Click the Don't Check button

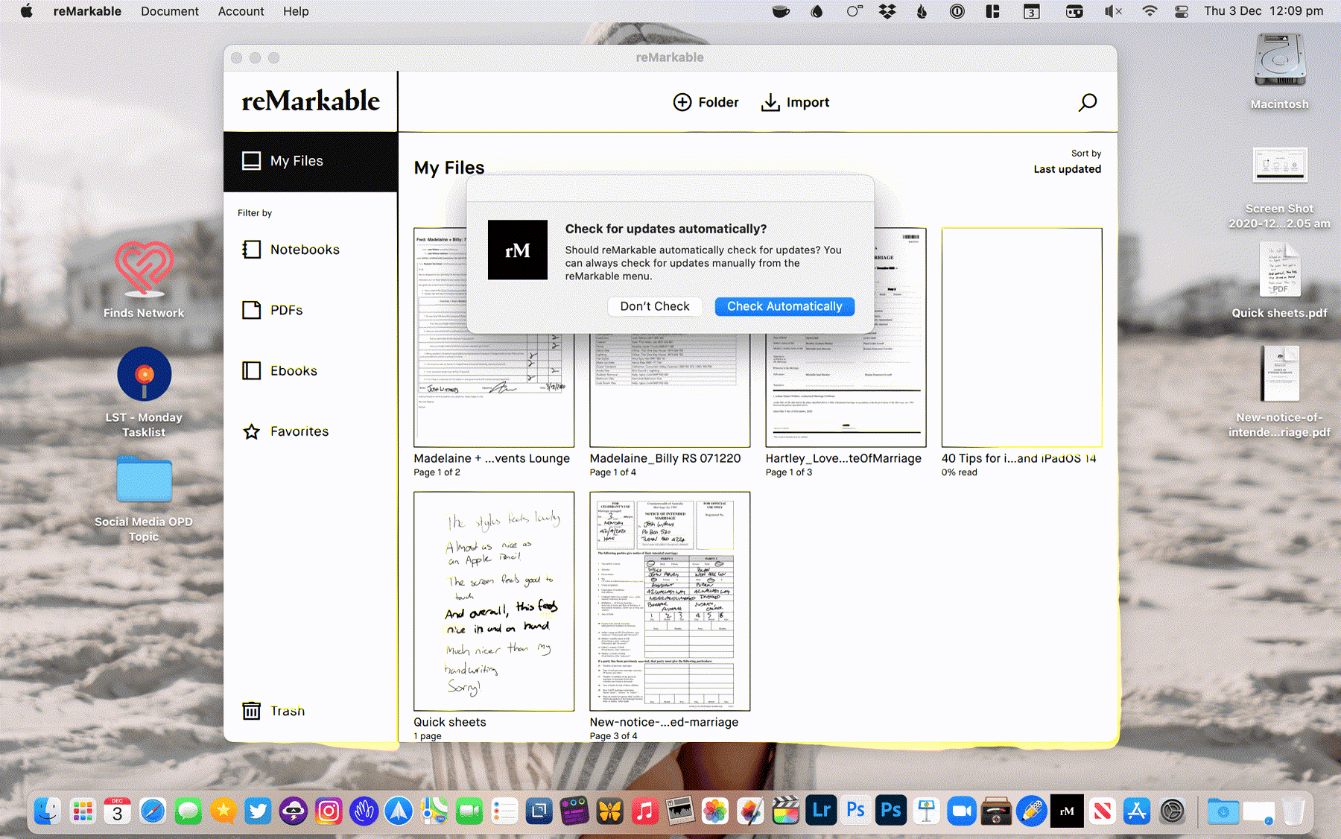[x=655, y=306]
